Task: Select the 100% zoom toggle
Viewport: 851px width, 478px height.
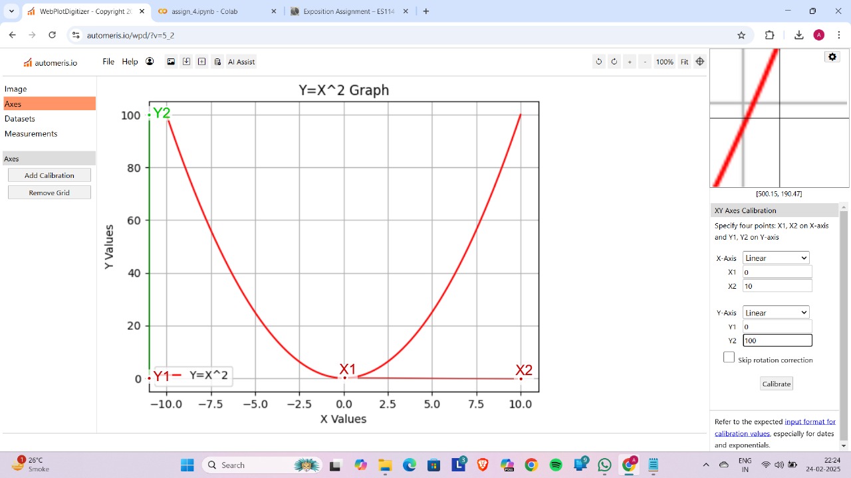Action: (x=664, y=61)
